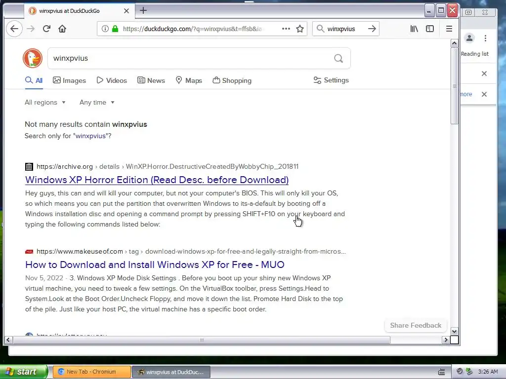
Task: Click the horizontal scrollbar right arrow
Action: click(446, 340)
